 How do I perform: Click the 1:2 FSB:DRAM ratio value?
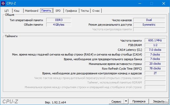(x=155, y=45)
